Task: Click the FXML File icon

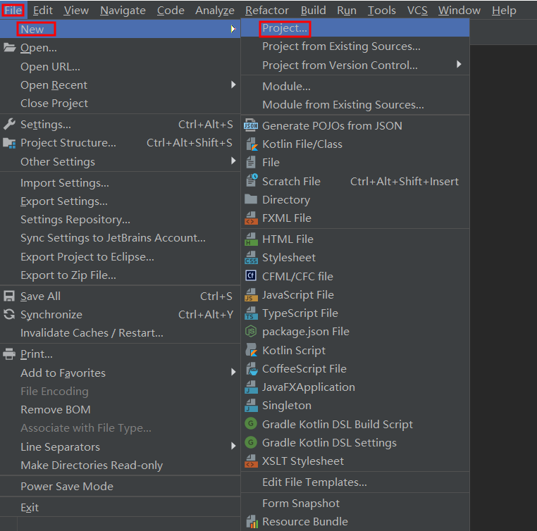Action: click(252, 218)
